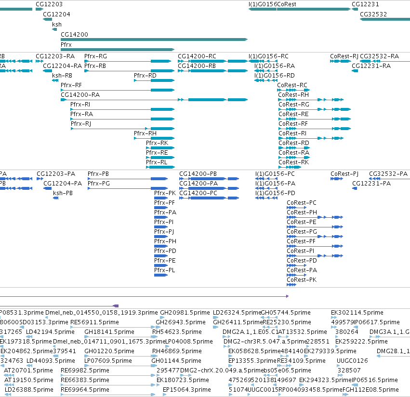Select protein CoRest-PH
This screenshot has width=410, height=397.
(315, 217)
